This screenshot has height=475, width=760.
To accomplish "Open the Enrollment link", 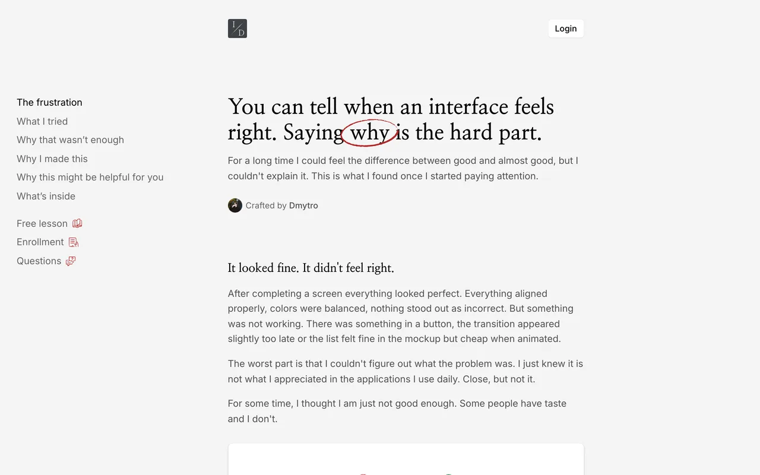I will tap(40, 242).
